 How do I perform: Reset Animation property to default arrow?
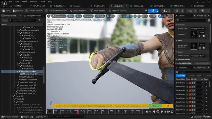click(207, 34)
